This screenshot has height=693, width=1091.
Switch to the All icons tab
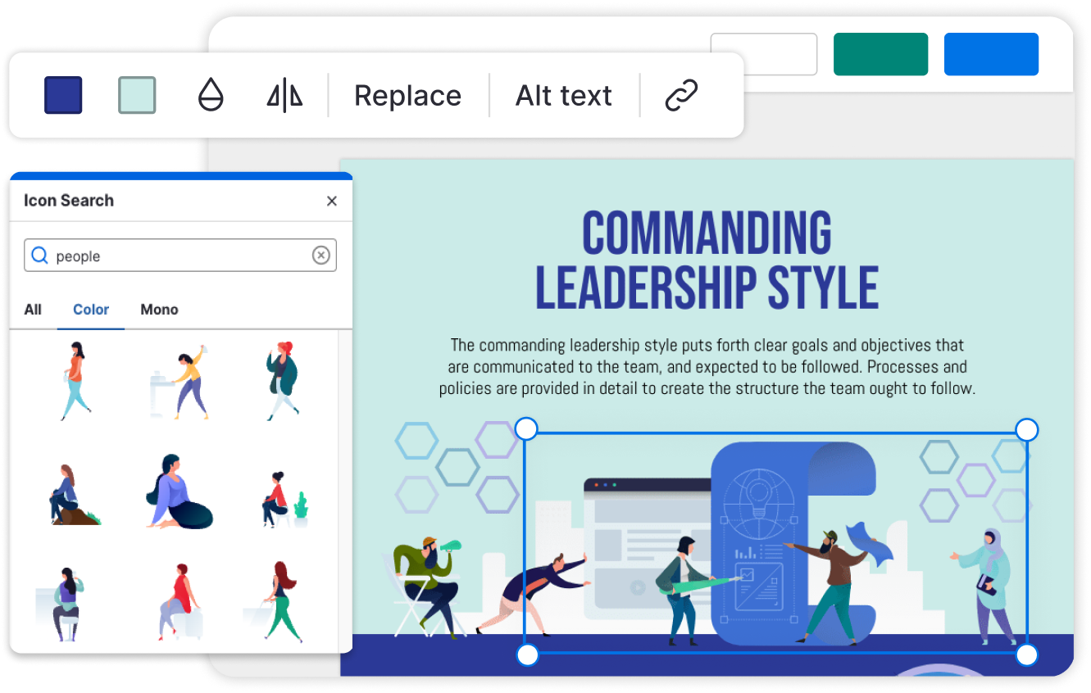pyautogui.click(x=33, y=310)
